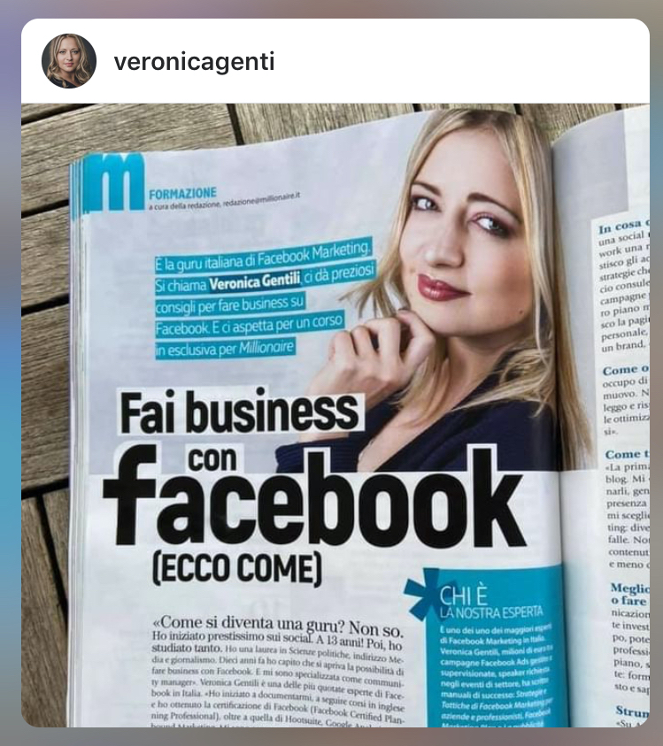The height and width of the screenshot is (746, 663).
Task: Select the FORMAZIONE section label
Action: pos(182,194)
